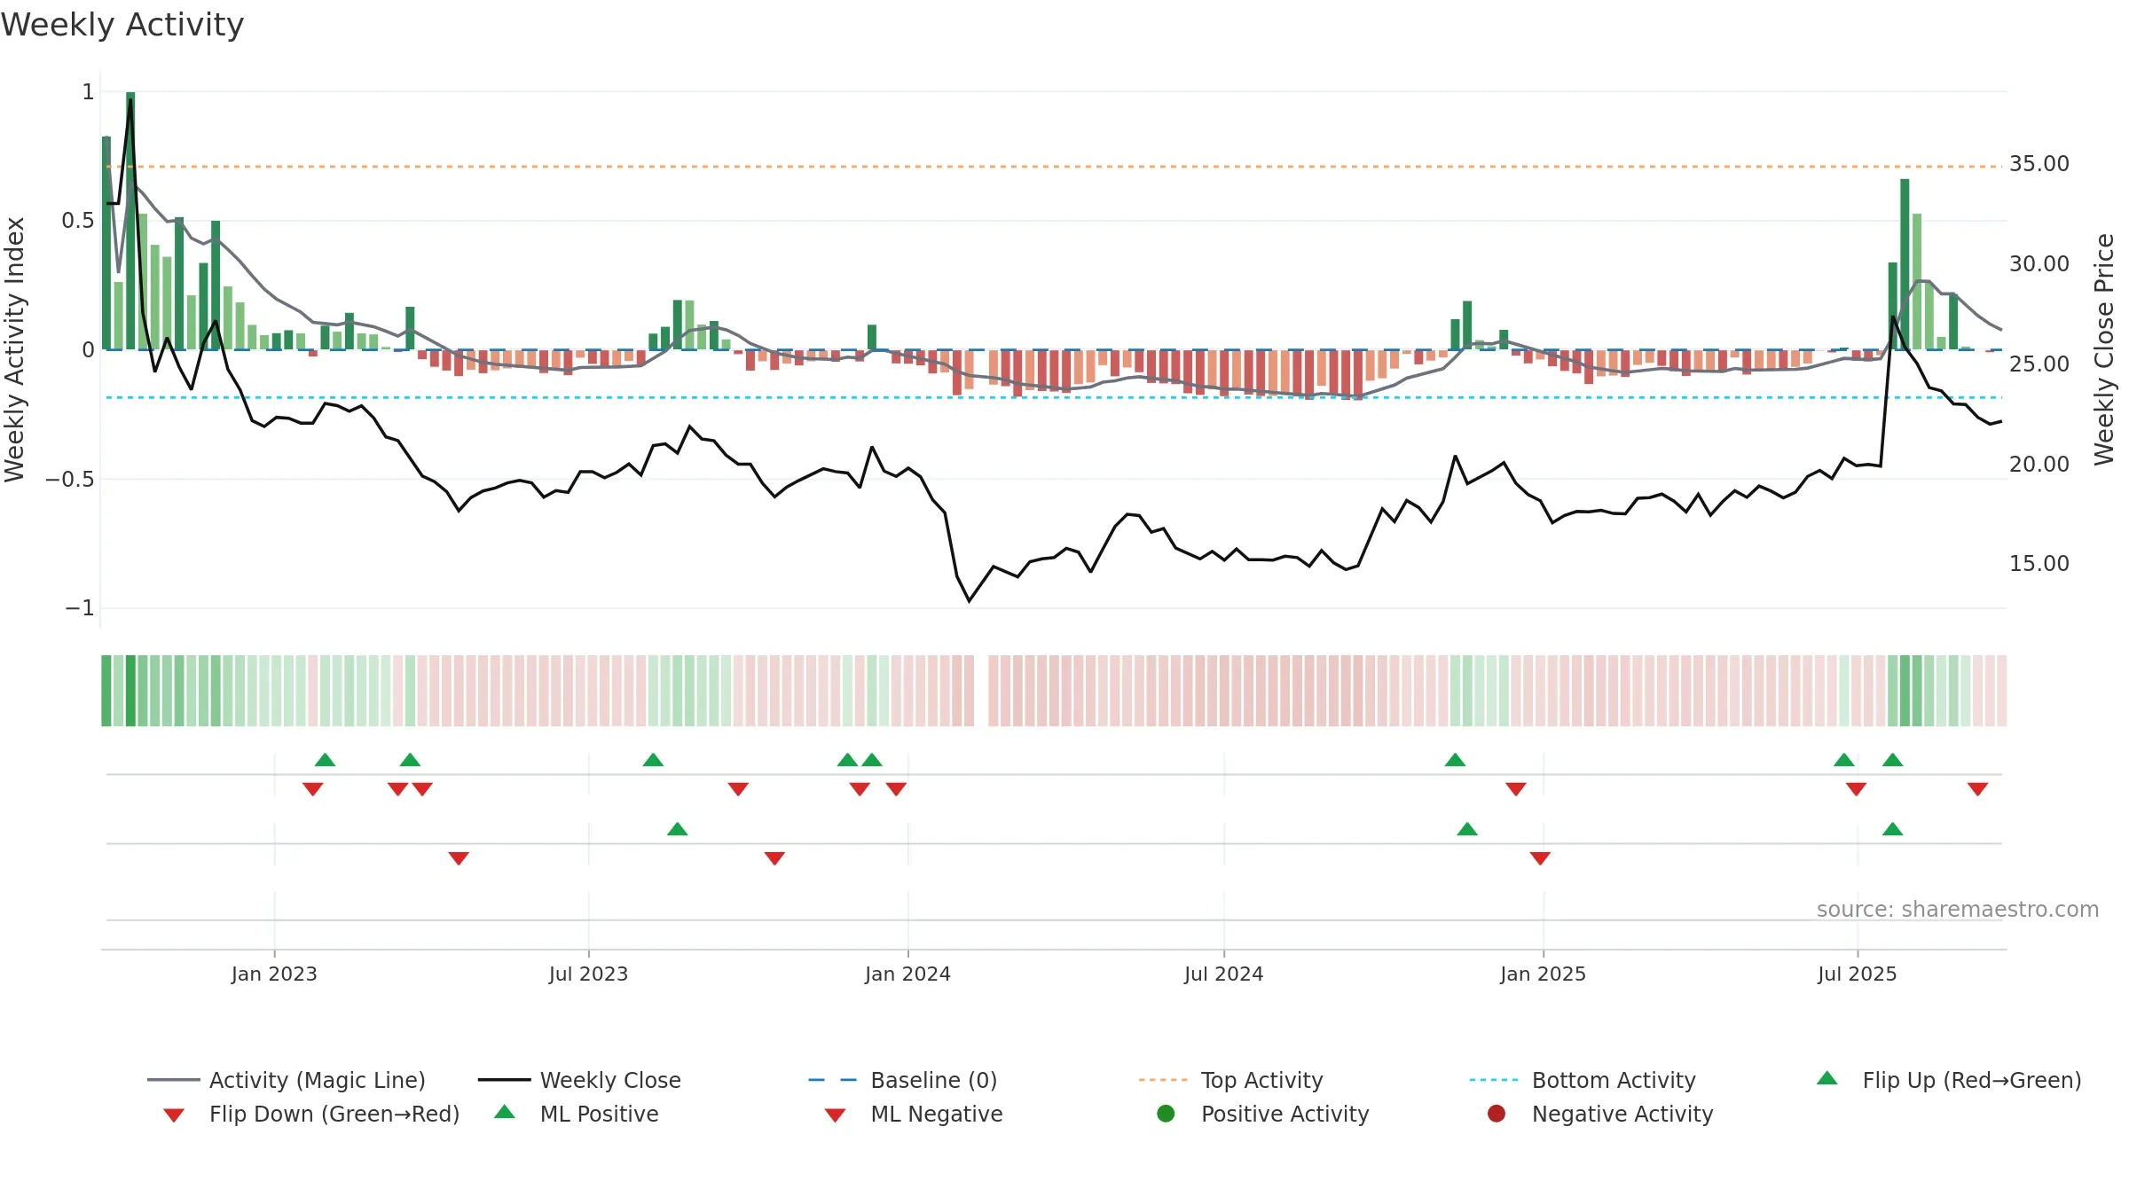Click the tall green bar in July 2025
2129x1197 pixels.
click(x=1905, y=264)
